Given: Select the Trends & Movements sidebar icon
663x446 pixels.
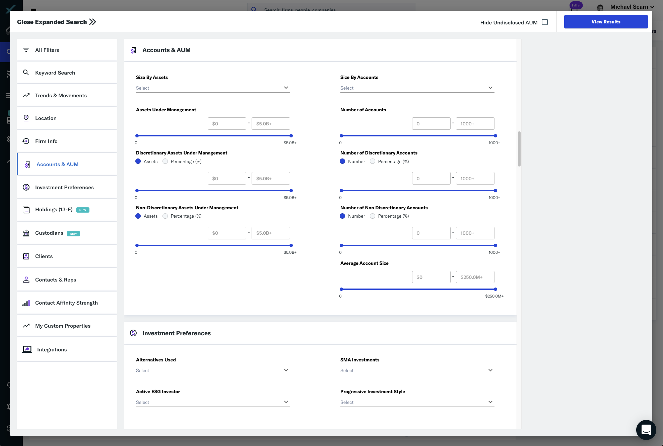Looking at the screenshot, I should point(26,95).
